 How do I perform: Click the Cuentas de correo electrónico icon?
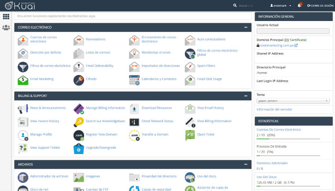click(23, 39)
